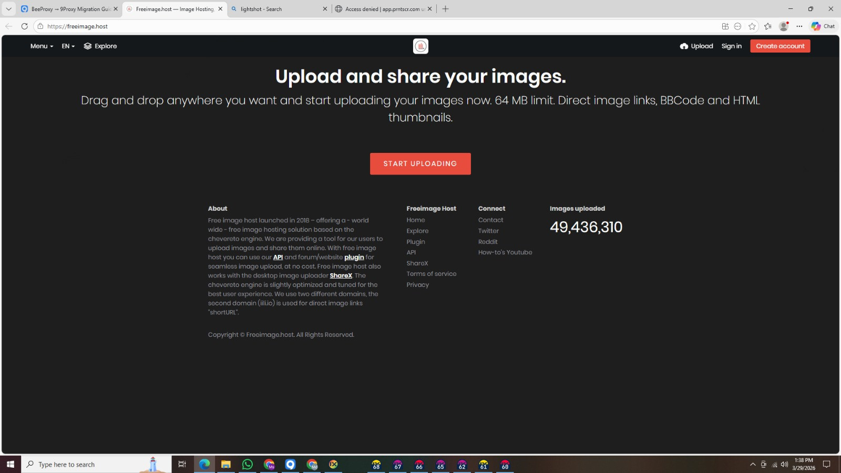The image size is (841, 473).
Task: Open Windows Start menu
Action: click(x=11, y=465)
